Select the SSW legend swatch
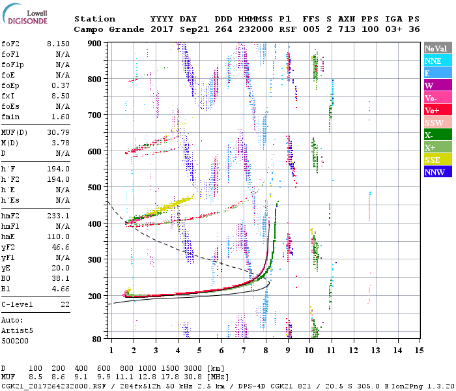 [438, 123]
